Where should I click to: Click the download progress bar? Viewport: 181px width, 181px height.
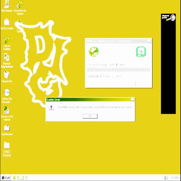[x=119, y=70]
